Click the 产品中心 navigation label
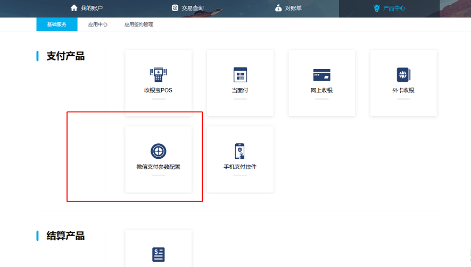Viewport: 471px width, 267px height. pyautogui.click(x=394, y=8)
